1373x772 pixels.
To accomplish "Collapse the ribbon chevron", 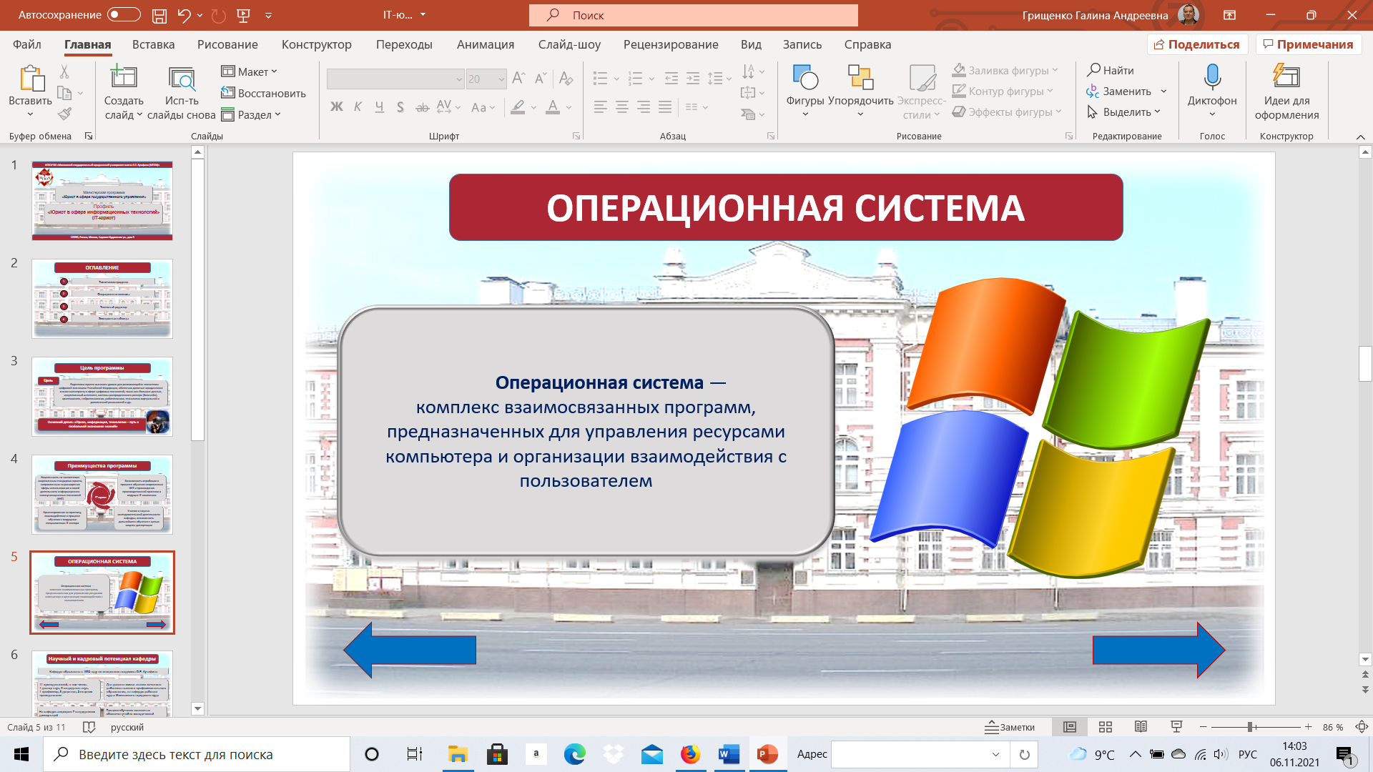I will coord(1360,137).
